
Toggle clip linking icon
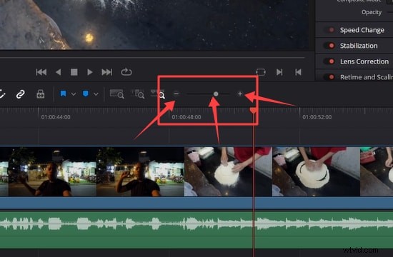(20, 94)
